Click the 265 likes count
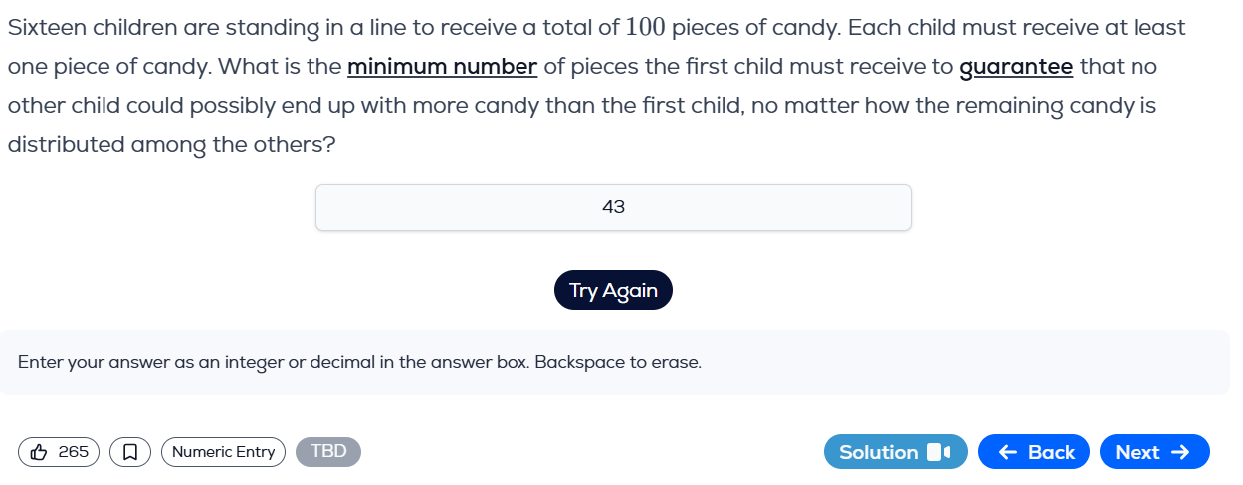Image resolution: width=1243 pixels, height=485 pixels. 74,452
